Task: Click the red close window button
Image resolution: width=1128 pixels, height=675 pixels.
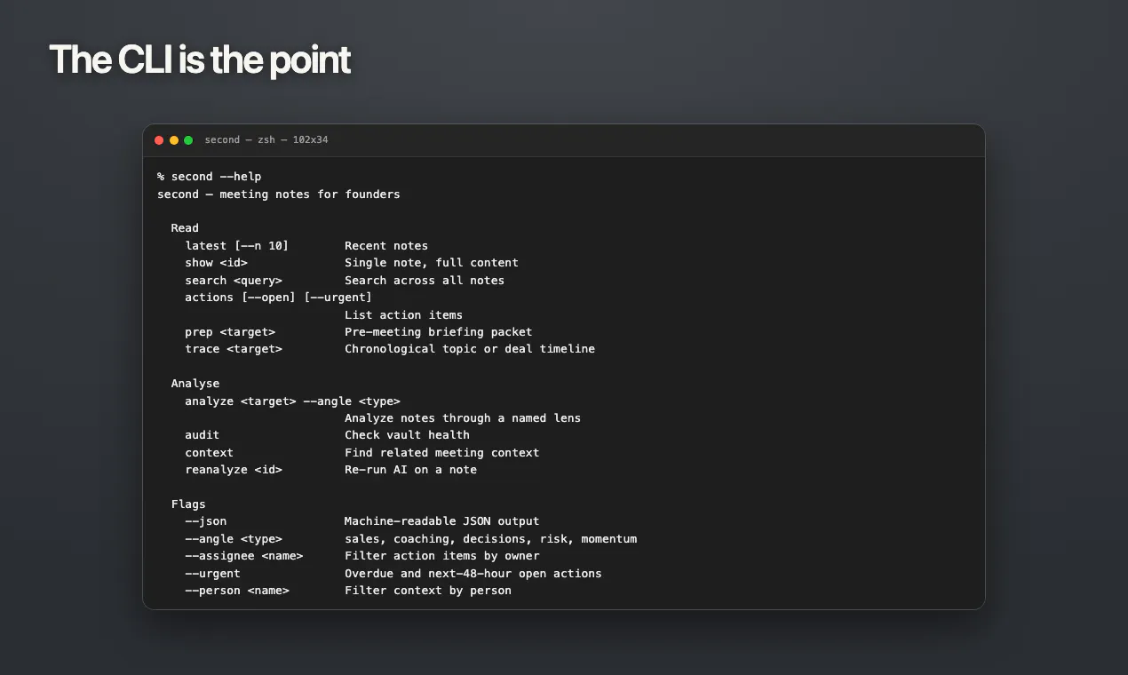Action: point(159,140)
